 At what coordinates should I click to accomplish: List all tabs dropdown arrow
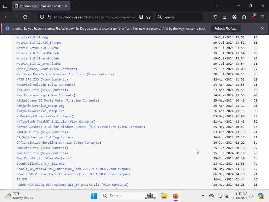[217, 6]
